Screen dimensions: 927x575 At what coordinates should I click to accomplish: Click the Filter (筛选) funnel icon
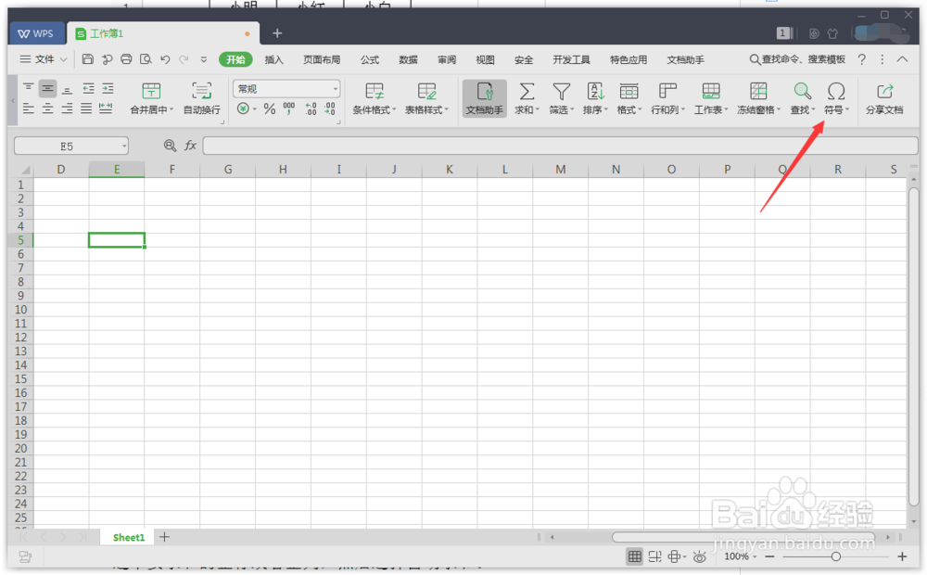[561, 92]
